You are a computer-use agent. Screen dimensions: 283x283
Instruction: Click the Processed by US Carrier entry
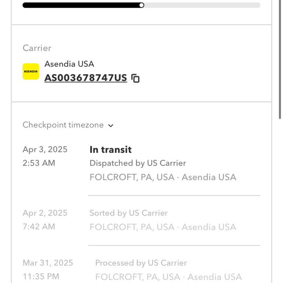click(x=141, y=263)
